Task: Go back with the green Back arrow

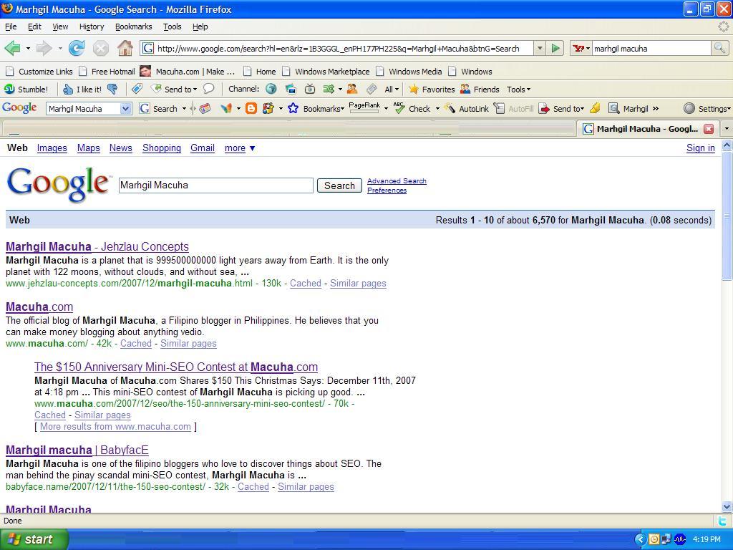Action: (x=13, y=48)
